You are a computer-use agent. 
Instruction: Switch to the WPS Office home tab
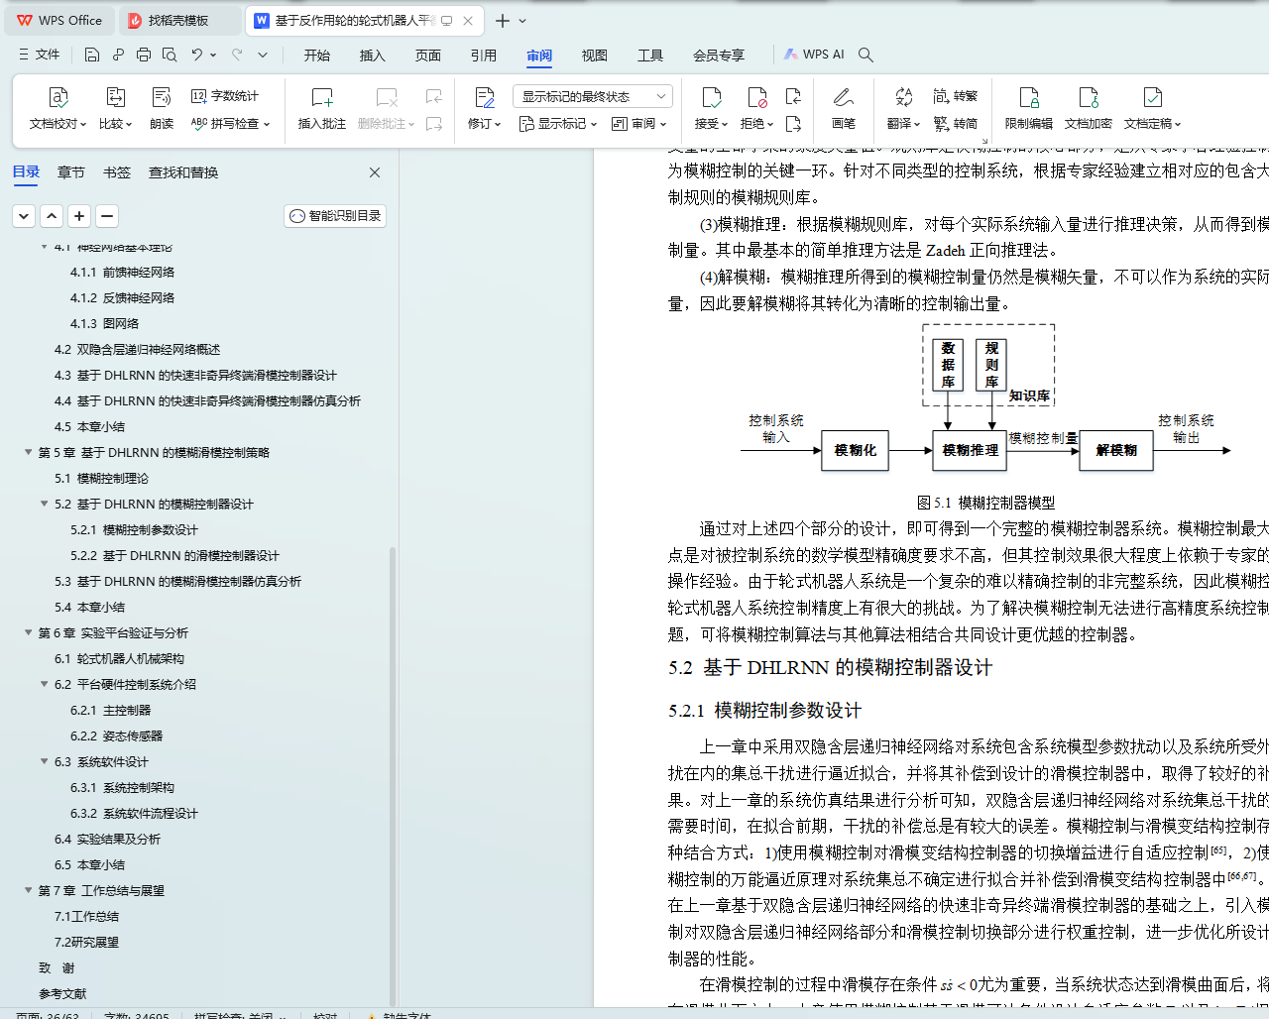[59, 21]
